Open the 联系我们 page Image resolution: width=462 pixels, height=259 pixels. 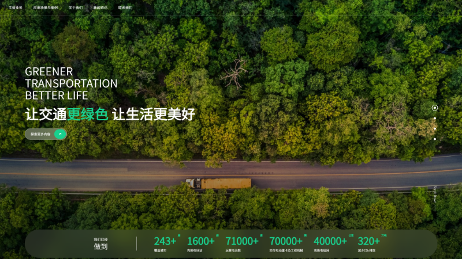tap(125, 8)
